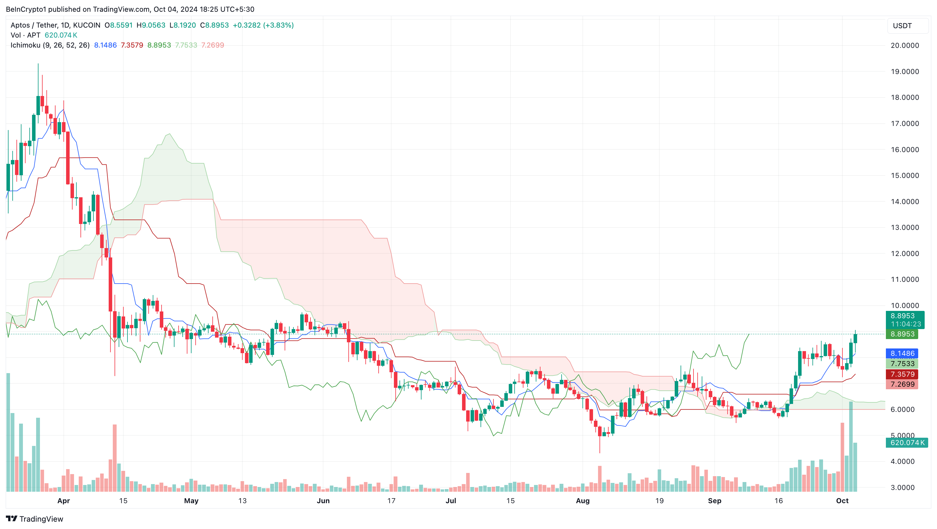Screen dimensions: 937x529
Task: Click the Aug date label on time axis
Action: coord(582,501)
